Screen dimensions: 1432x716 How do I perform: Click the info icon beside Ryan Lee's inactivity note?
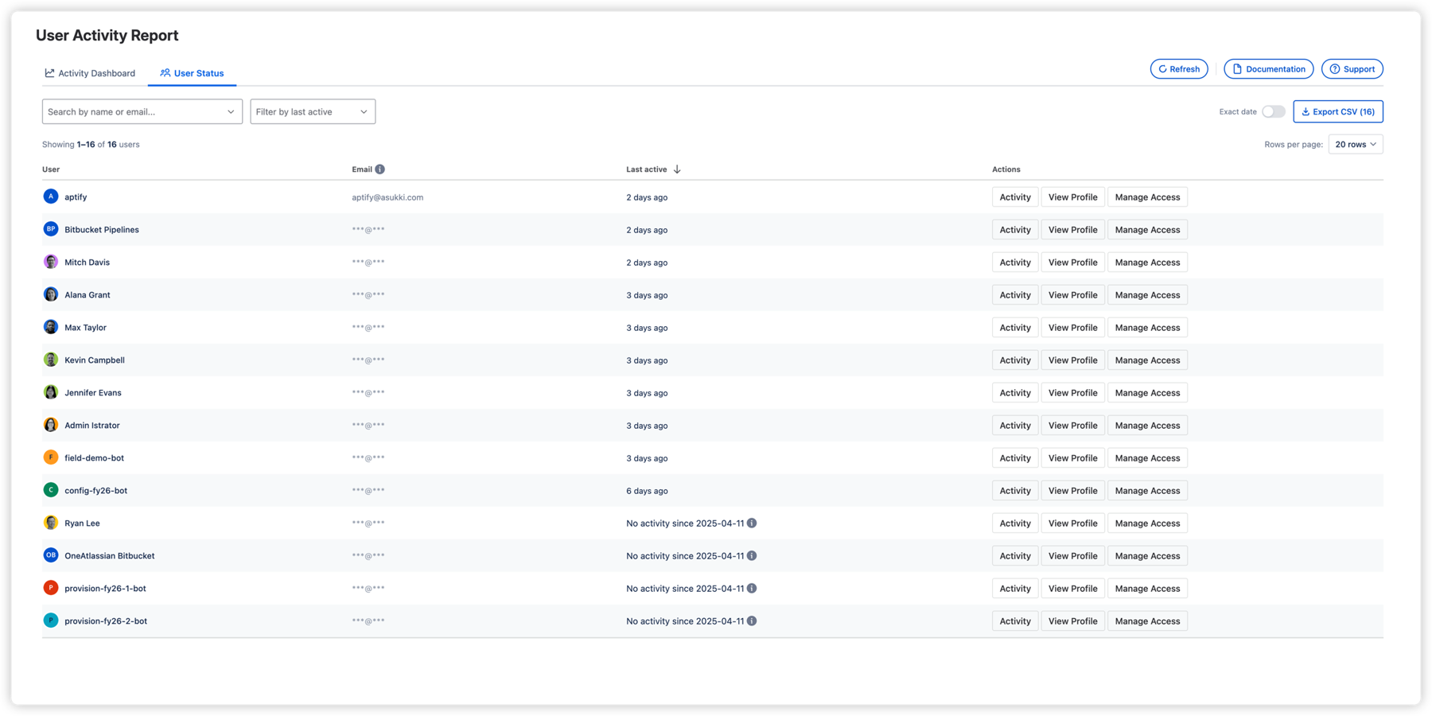(x=753, y=523)
